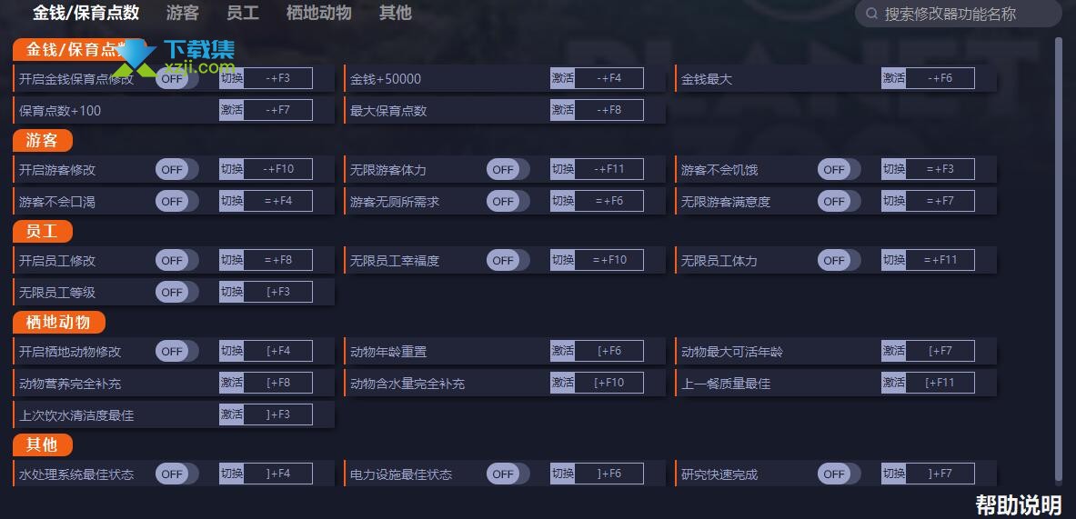The height and width of the screenshot is (519, 1076).
Task: Click the 搜索修改器功能名称 search box
Action: 958,14
